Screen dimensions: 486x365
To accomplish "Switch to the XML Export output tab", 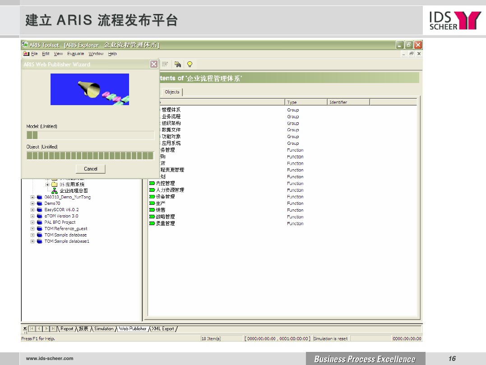I will 163,328.
